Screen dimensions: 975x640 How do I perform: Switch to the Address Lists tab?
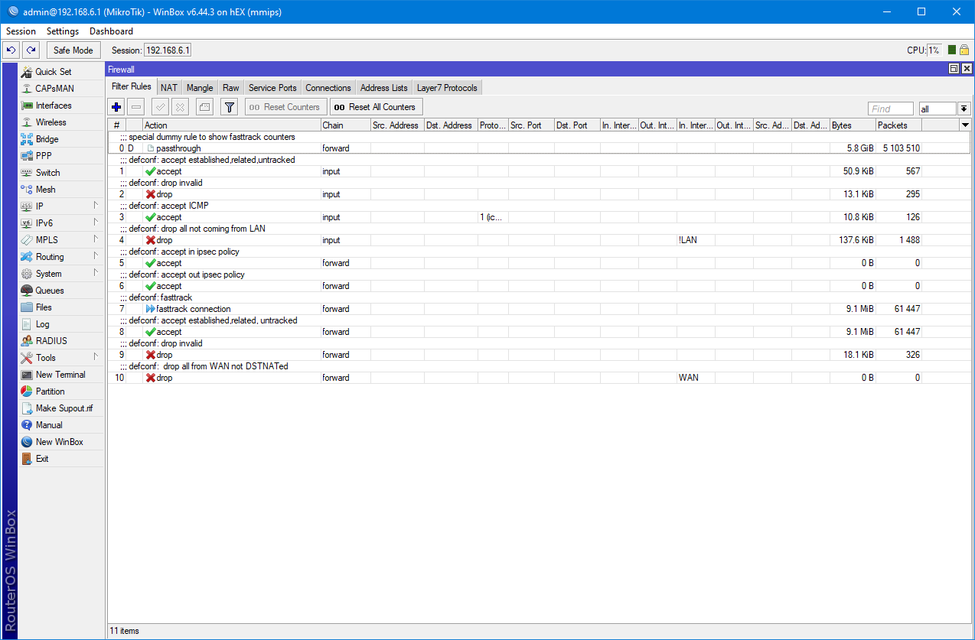pyautogui.click(x=384, y=87)
